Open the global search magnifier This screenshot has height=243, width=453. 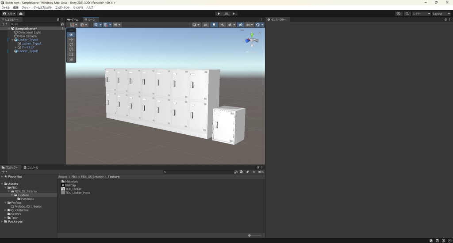[x=407, y=14]
